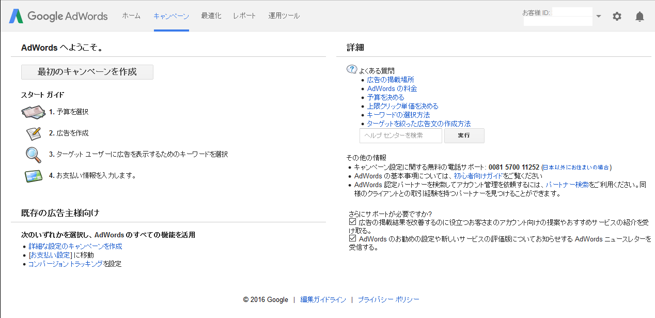
Task: Click the credit card icon beside お支払い情報
Action: click(34, 176)
